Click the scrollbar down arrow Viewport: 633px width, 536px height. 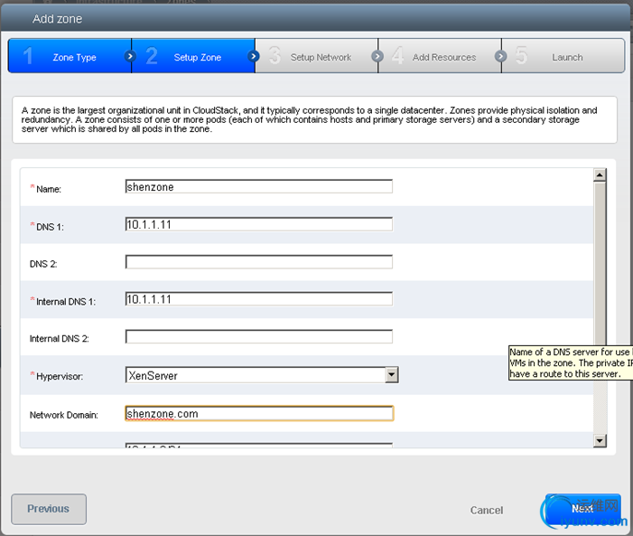(600, 440)
